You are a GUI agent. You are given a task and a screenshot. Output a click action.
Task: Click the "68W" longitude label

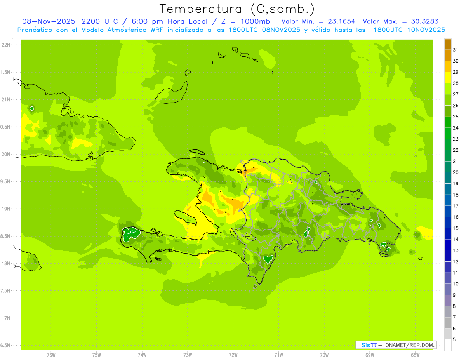415,355
